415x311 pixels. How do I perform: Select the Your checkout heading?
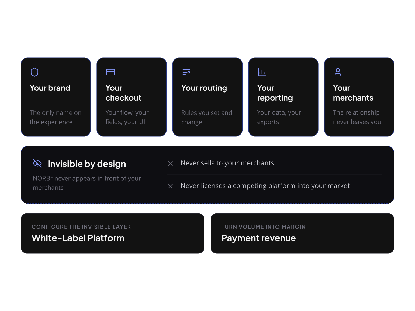pyautogui.click(x=123, y=93)
